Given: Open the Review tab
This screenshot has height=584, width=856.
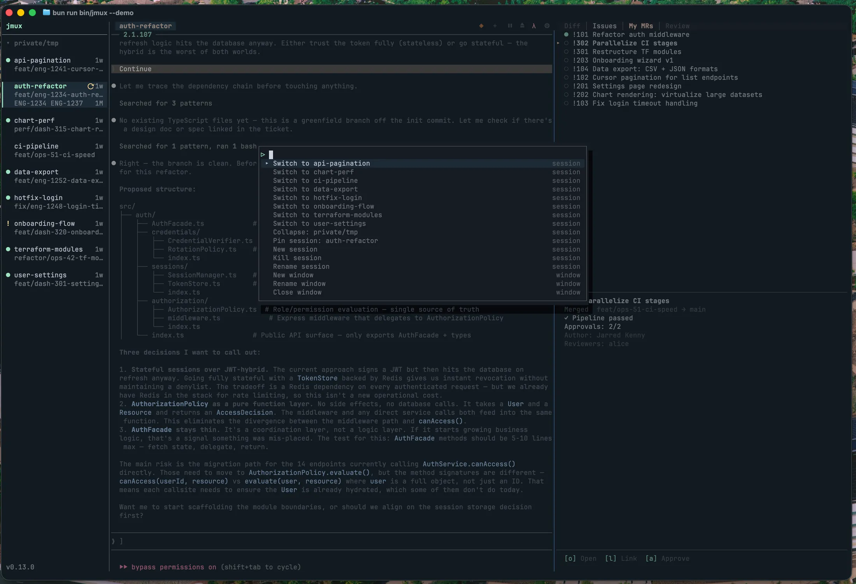Looking at the screenshot, I should (x=677, y=26).
